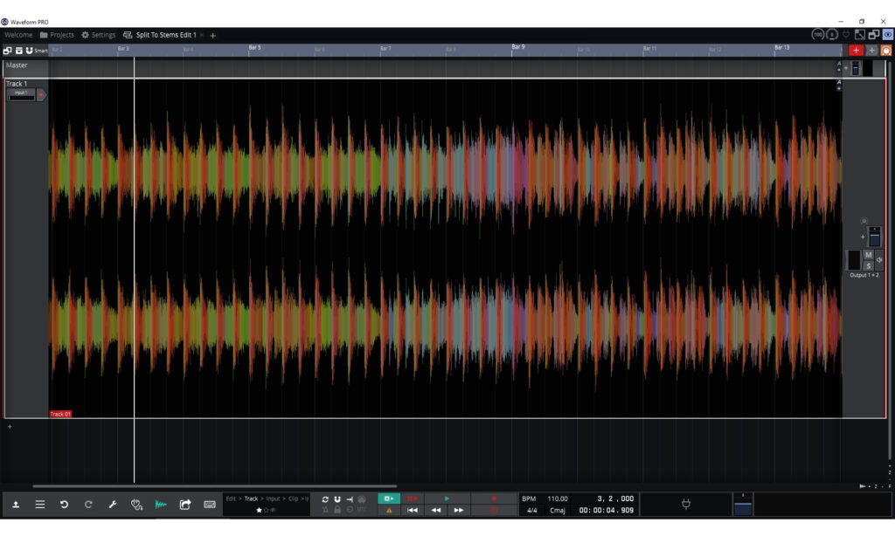Screen dimensions: 895x536
Task: Click the Smart snapping mode icon
Action: tap(36, 51)
